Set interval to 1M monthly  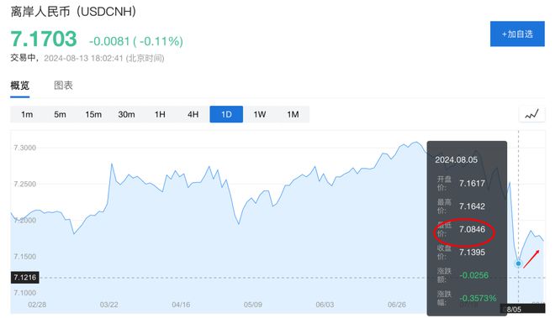(x=293, y=114)
